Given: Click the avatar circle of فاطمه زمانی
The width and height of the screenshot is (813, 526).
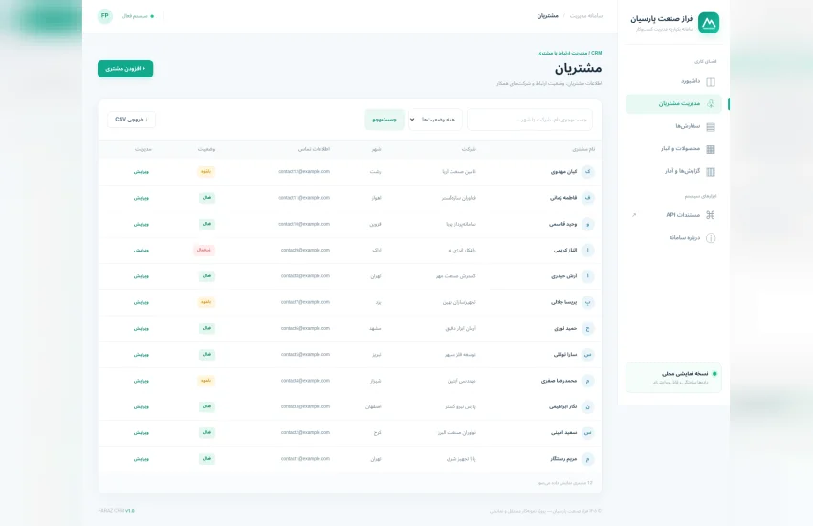Looking at the screenshot, I should click(587, 198).
